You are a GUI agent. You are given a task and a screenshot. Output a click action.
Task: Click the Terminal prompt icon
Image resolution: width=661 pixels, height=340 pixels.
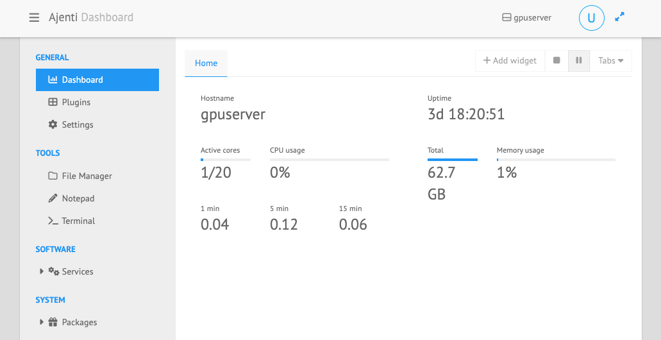click(x=53, y=221)
